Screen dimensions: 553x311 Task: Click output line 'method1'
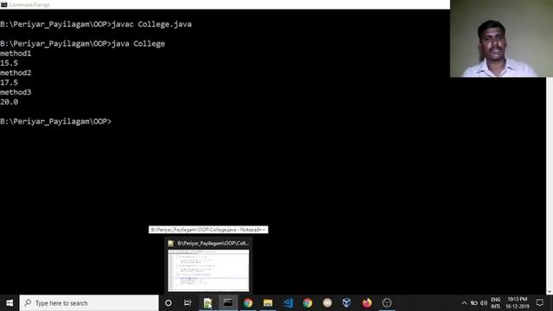[x=16, y=54]
